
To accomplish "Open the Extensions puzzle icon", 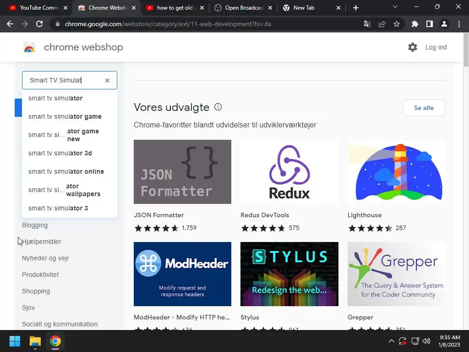I will pyautogui.click(x=414, y=24).
